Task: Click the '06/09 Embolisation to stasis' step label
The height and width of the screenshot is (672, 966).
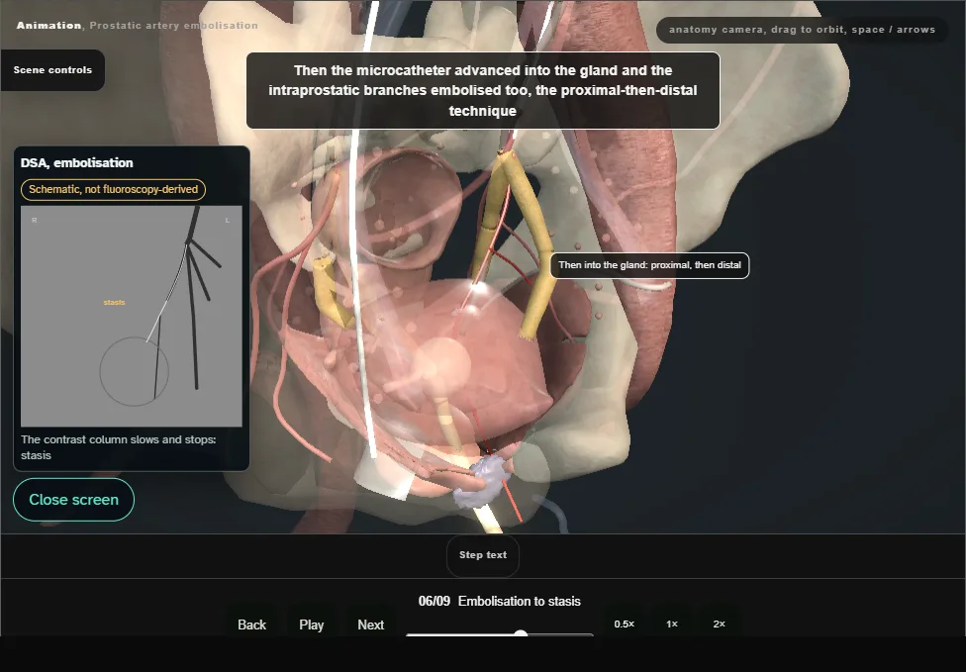Action: pyautogui.click(x=500, y=601)
